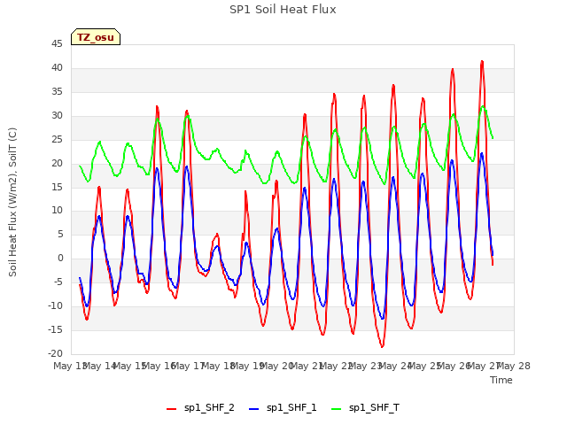
Task: Click the 10 y-axis tick label
Action: (x=57, y=211)
